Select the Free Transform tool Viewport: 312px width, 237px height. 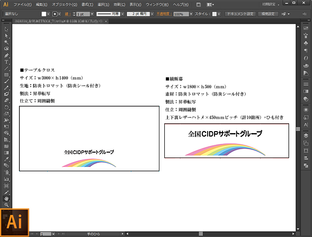[6, 127]
